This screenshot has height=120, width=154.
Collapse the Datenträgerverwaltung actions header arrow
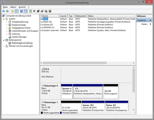[150, 20]
